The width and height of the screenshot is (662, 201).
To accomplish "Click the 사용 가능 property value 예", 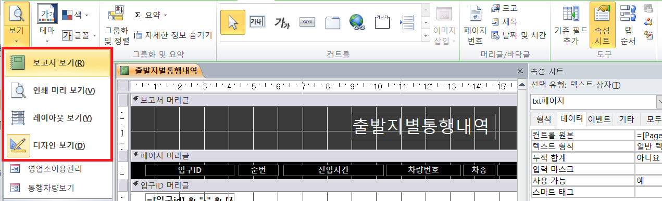I will pos(648,180).
